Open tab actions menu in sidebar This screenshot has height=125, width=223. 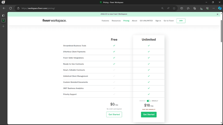pyautogui.click(x=3, y=16)
